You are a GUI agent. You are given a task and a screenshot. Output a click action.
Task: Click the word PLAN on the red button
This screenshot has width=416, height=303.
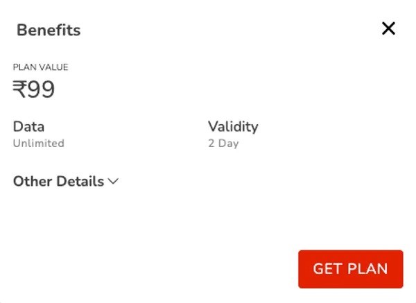367,269
